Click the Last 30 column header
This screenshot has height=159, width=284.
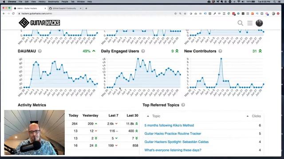(132, 115)
